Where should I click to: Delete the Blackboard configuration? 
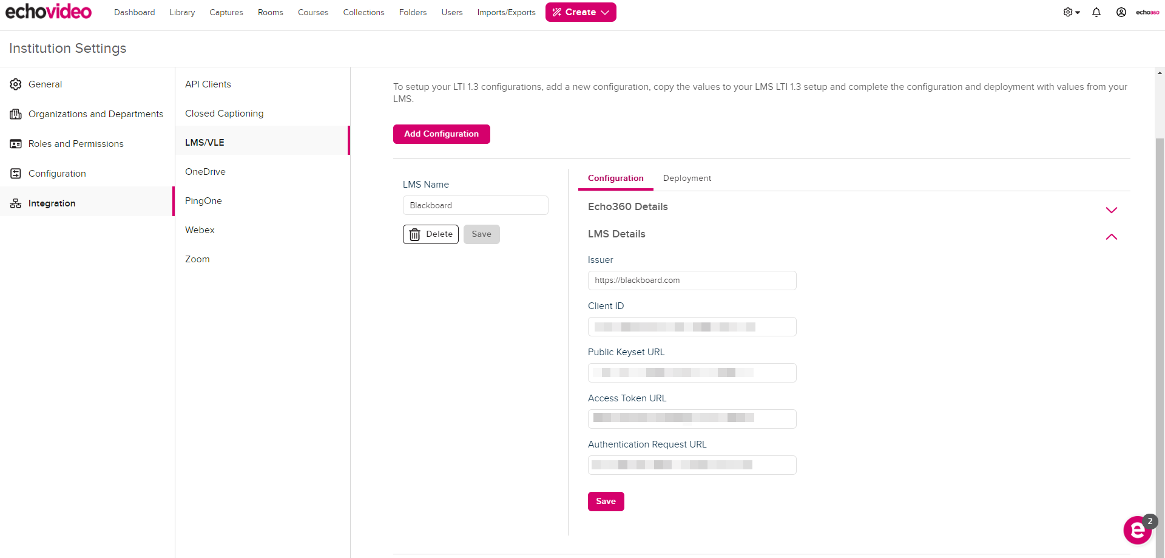(x=431, y=234)
